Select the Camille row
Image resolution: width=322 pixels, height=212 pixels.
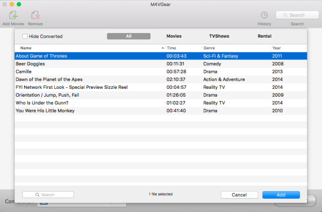[161, 72]
